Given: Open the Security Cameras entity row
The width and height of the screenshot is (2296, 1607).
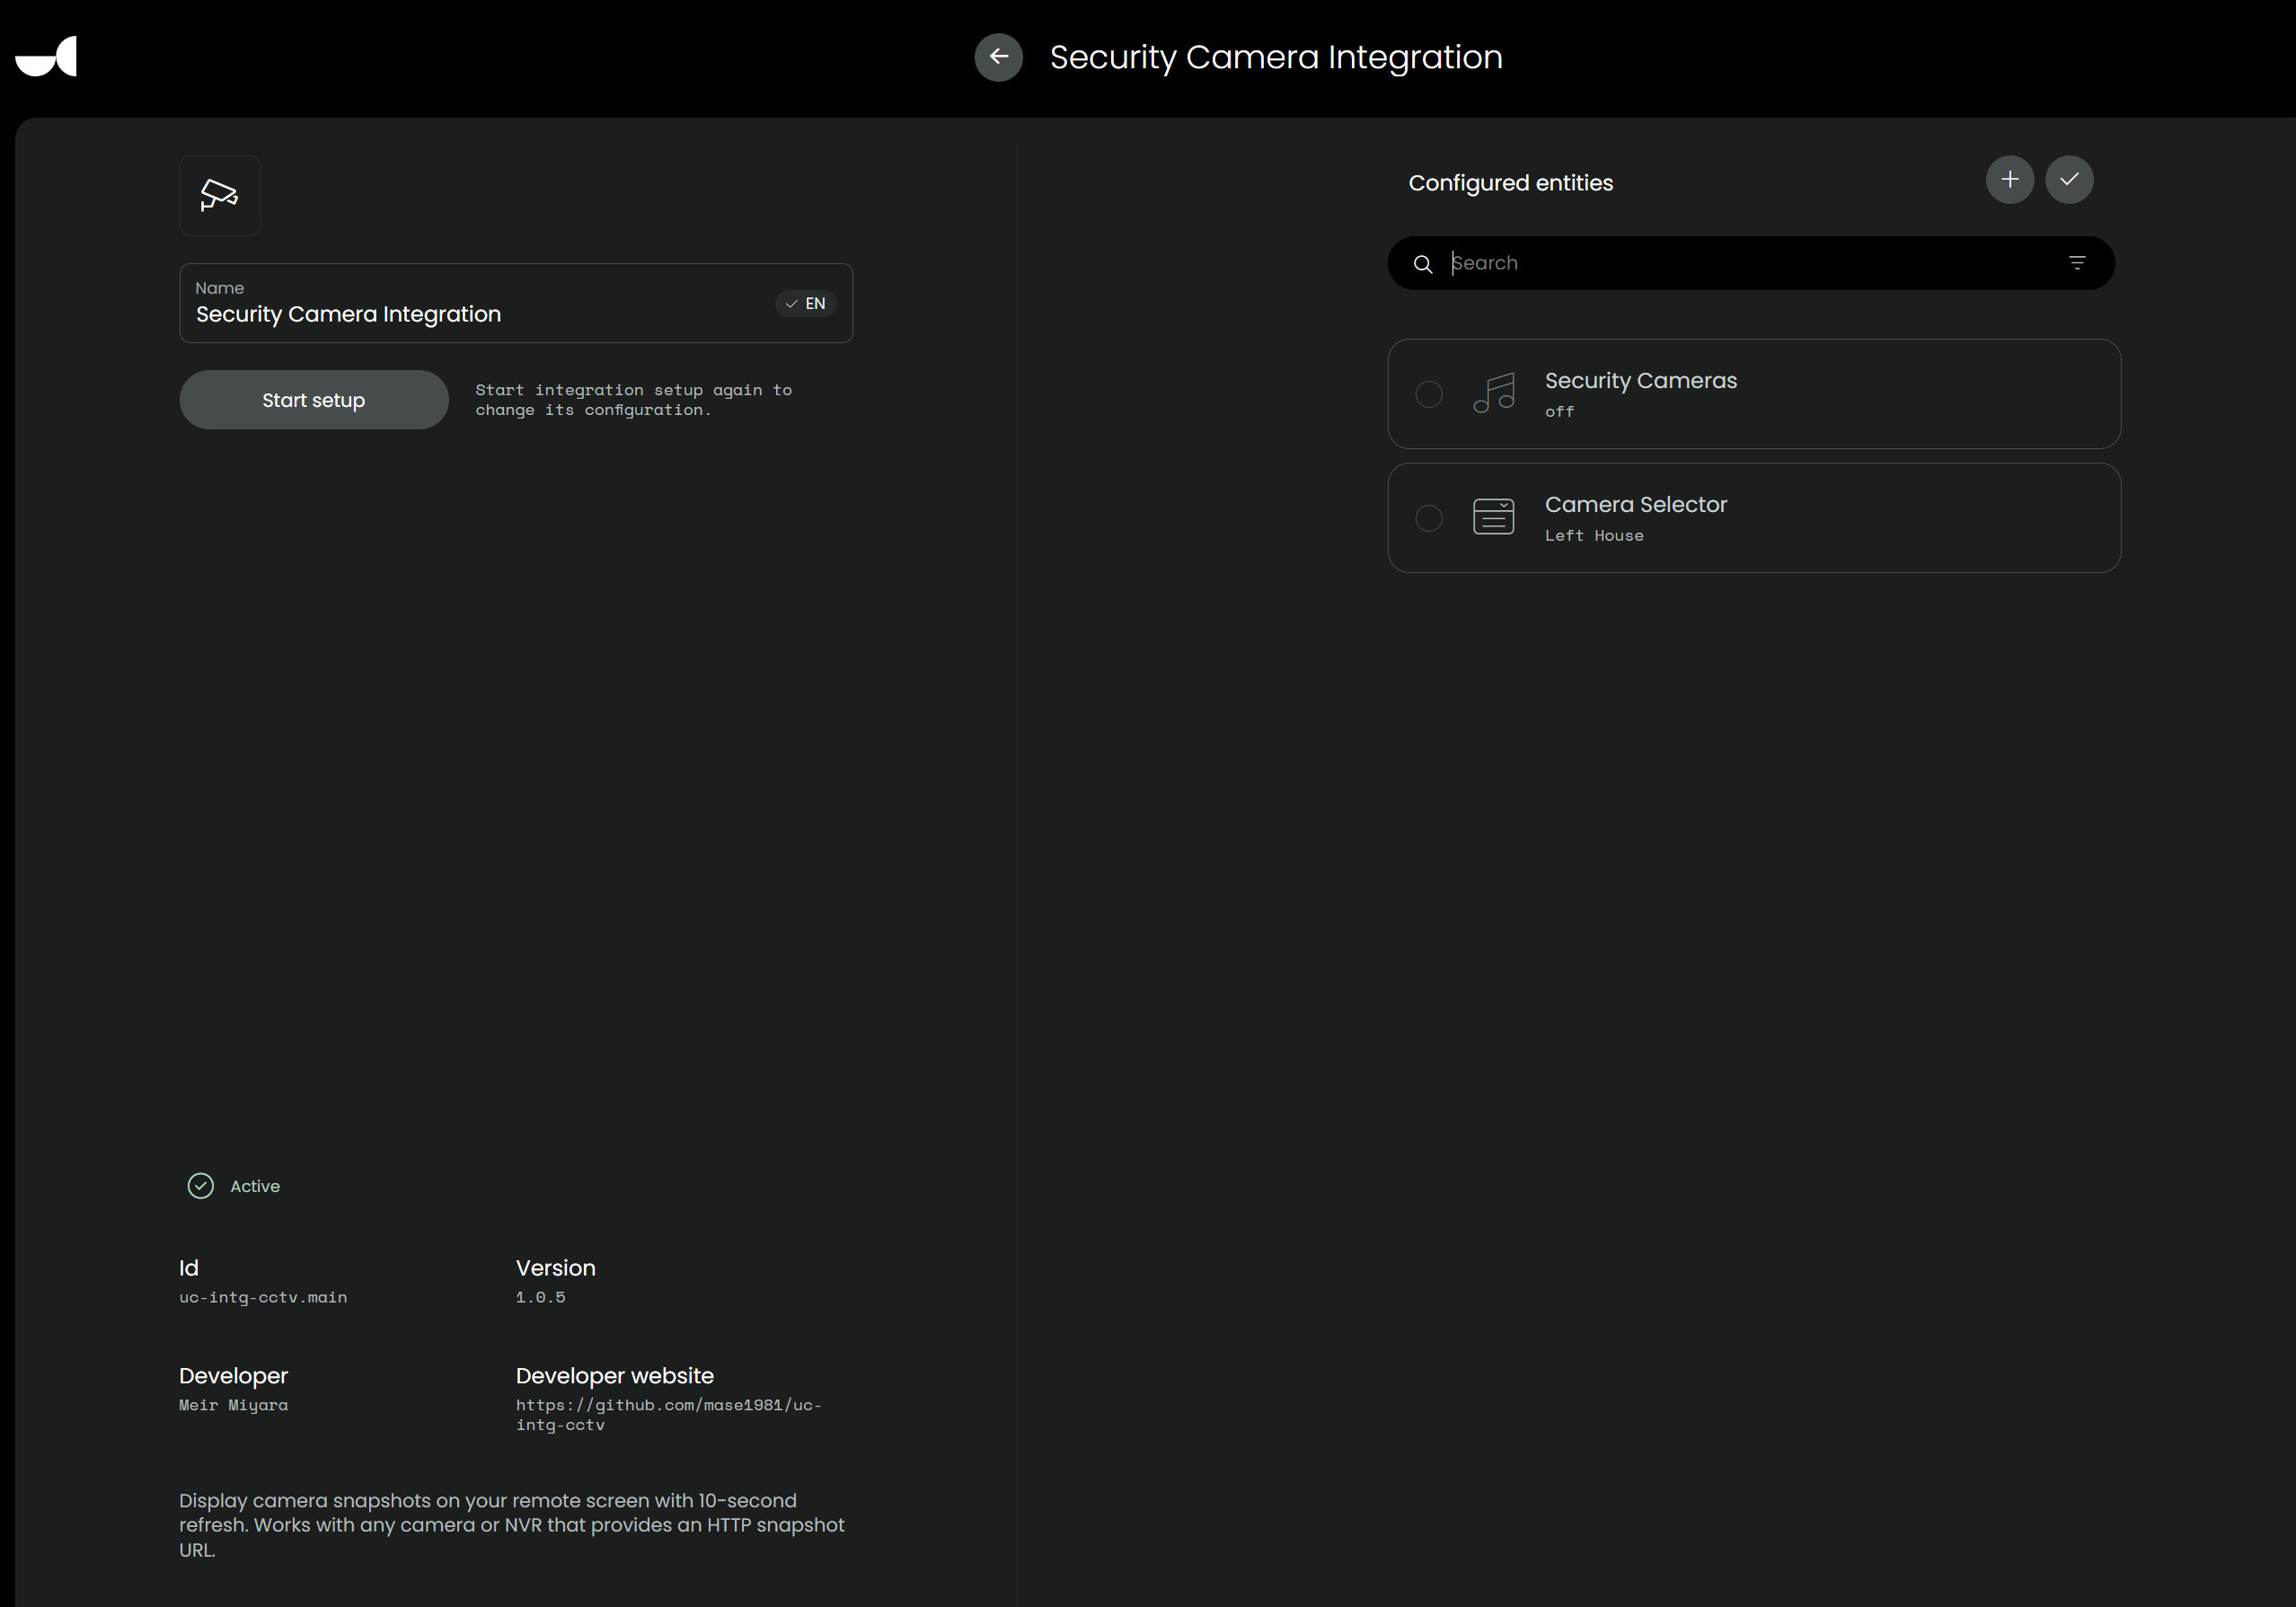Looking at the screenshot, I should pos(1800,394).
